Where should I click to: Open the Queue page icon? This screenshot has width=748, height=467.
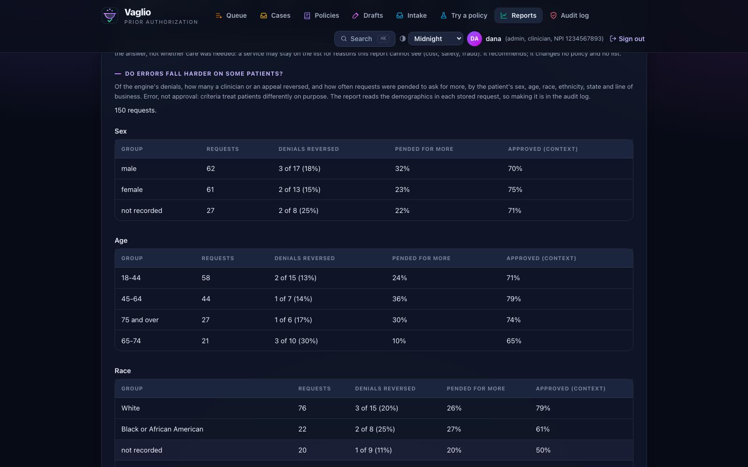(x=218, y=15)
